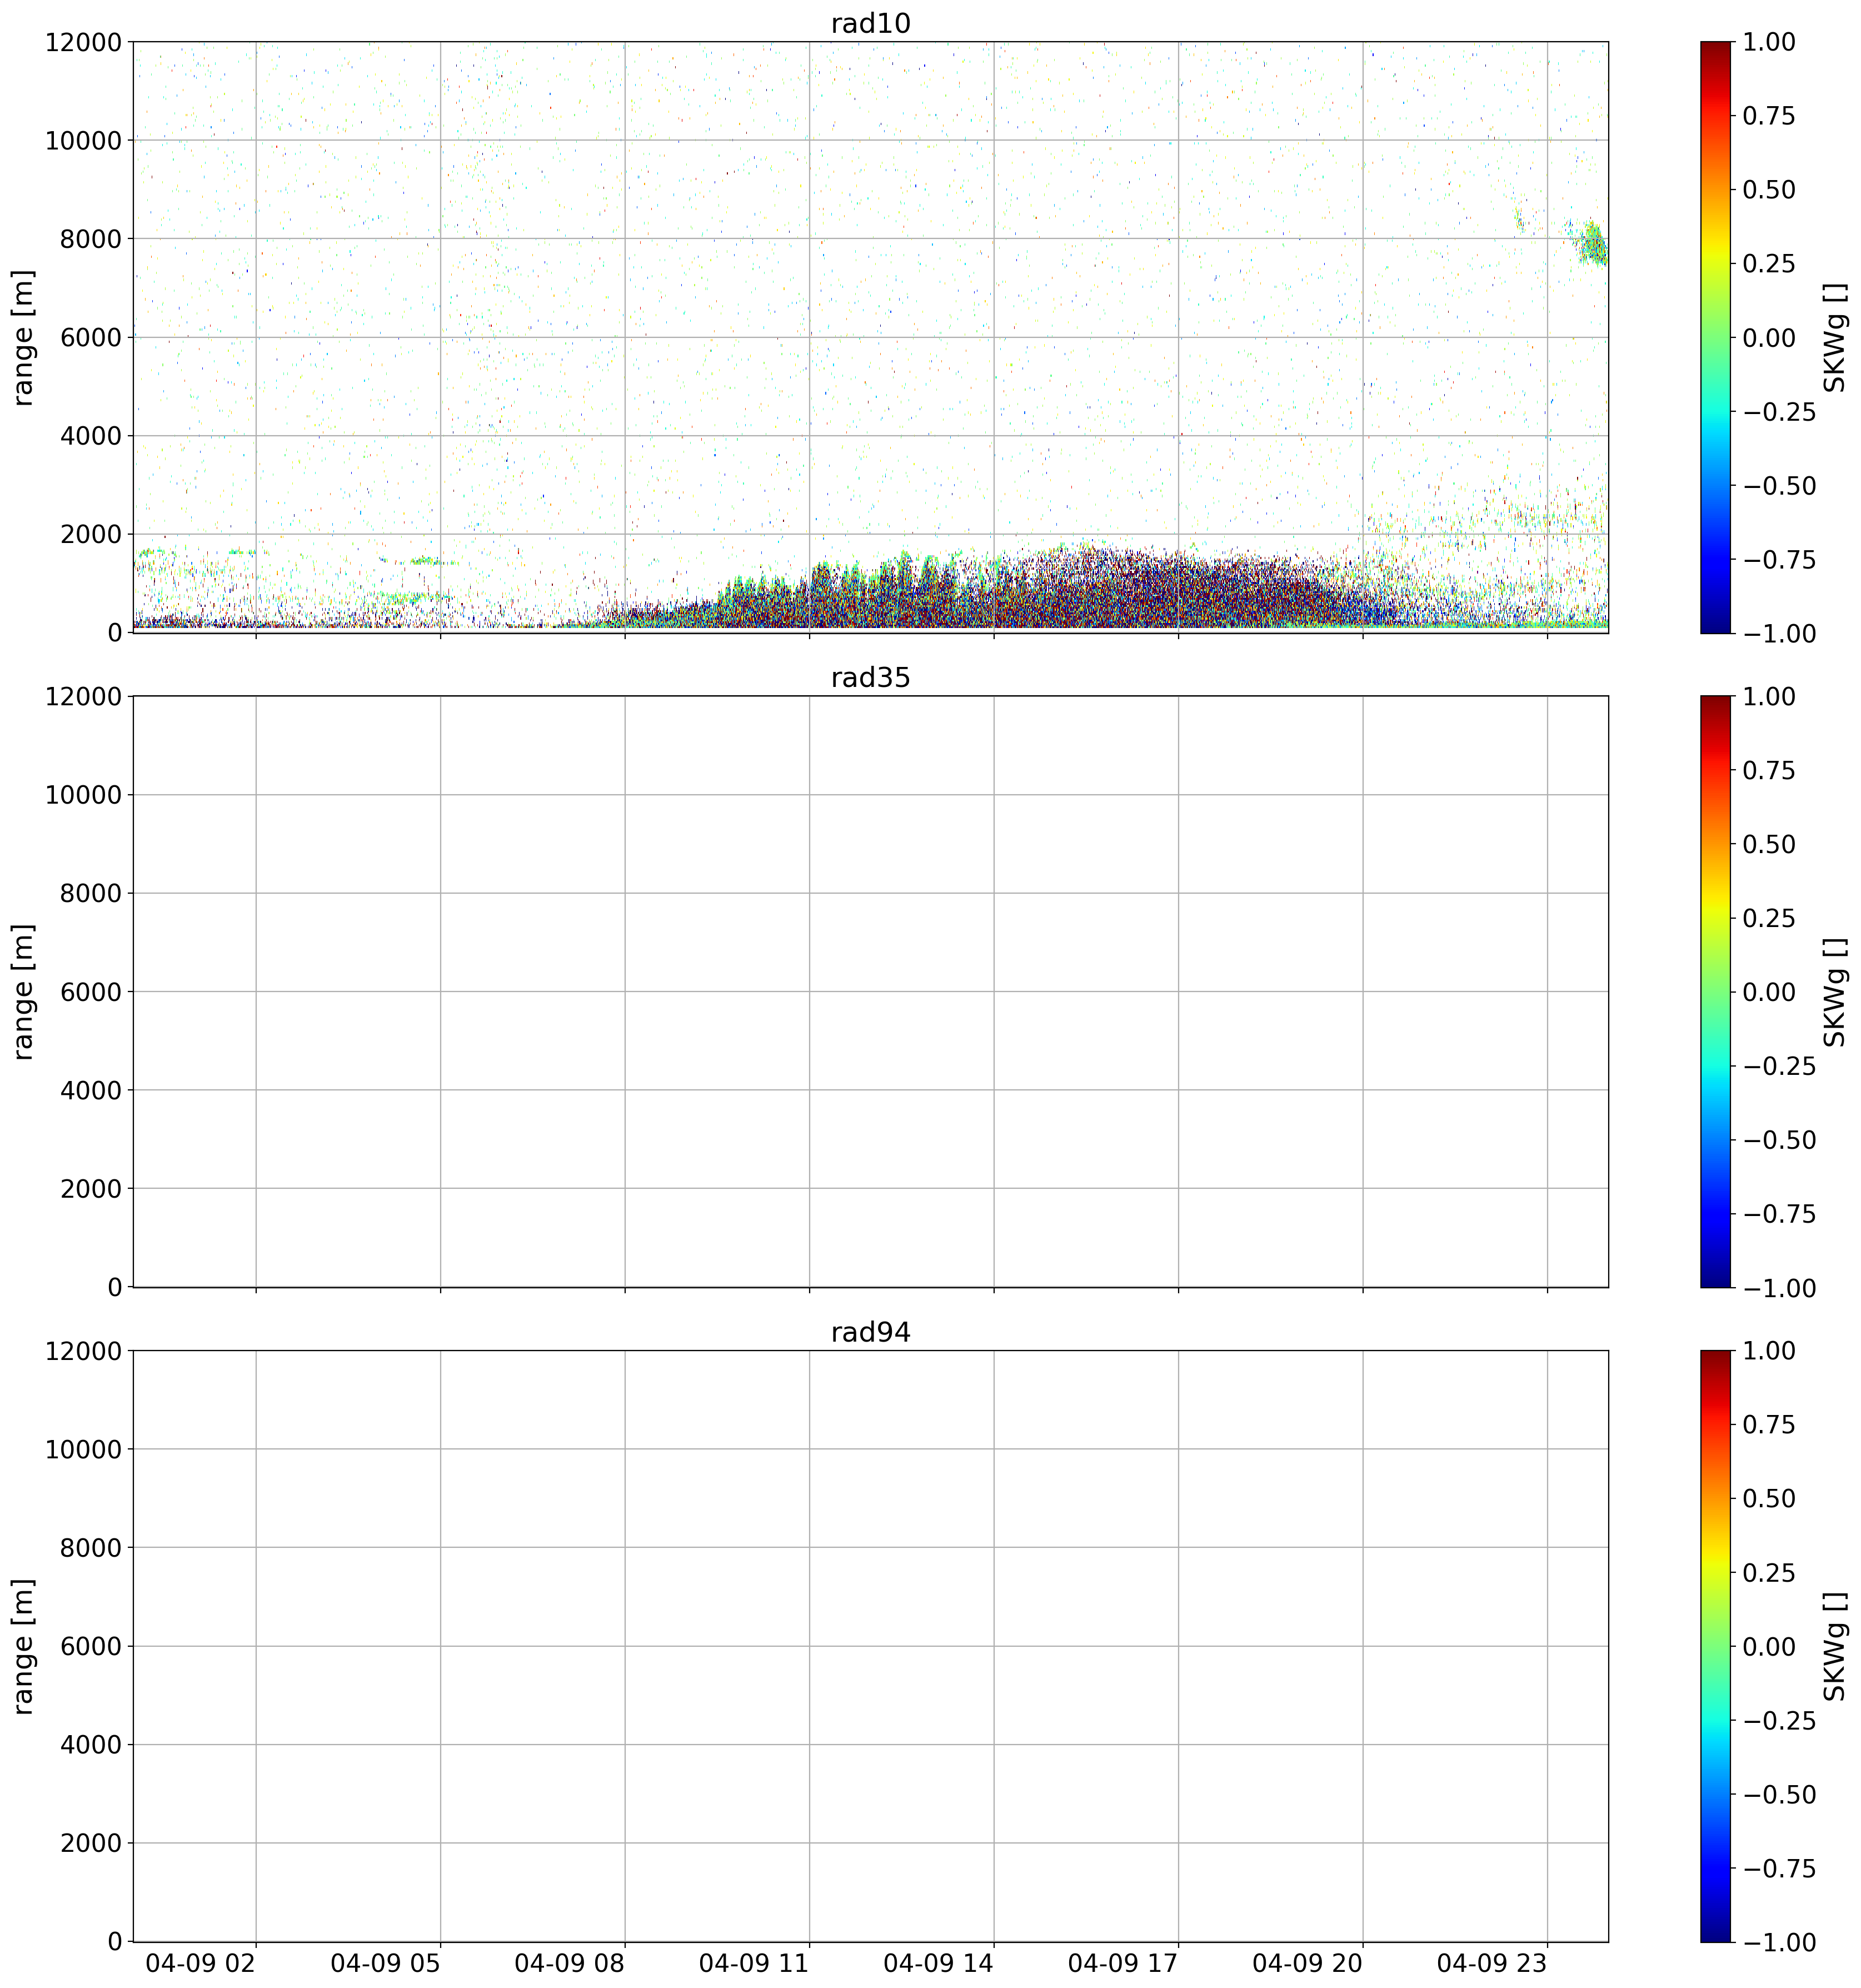Click the rad94 plot title
The width and height of the screenshot is (1861, 1988).
coord(870,1332)
